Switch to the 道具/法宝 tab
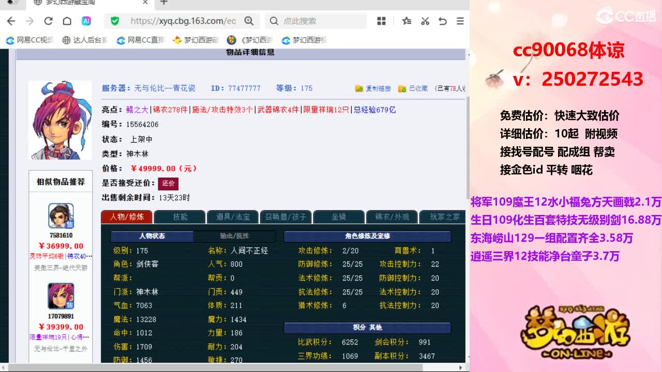The image size is (662, 372). tap(233, 217)
